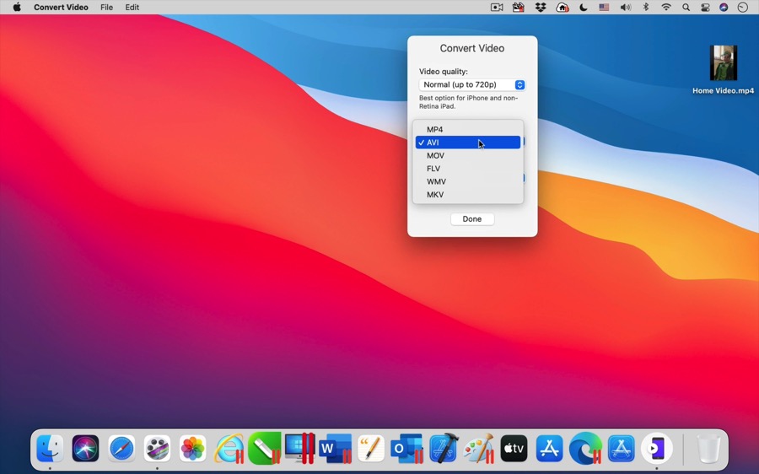Open the volume control in menu bar
The image size is (759, 474).
(x=625, y=8)
